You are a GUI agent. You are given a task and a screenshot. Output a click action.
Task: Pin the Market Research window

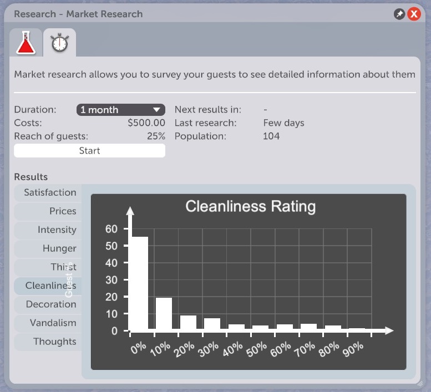tap(399, 14)
